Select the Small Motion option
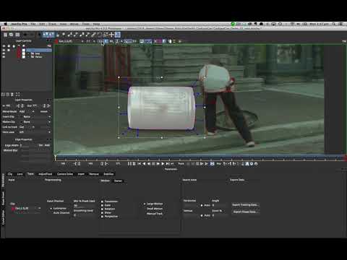This screenshot has height=260, width=347. (155, 209)
